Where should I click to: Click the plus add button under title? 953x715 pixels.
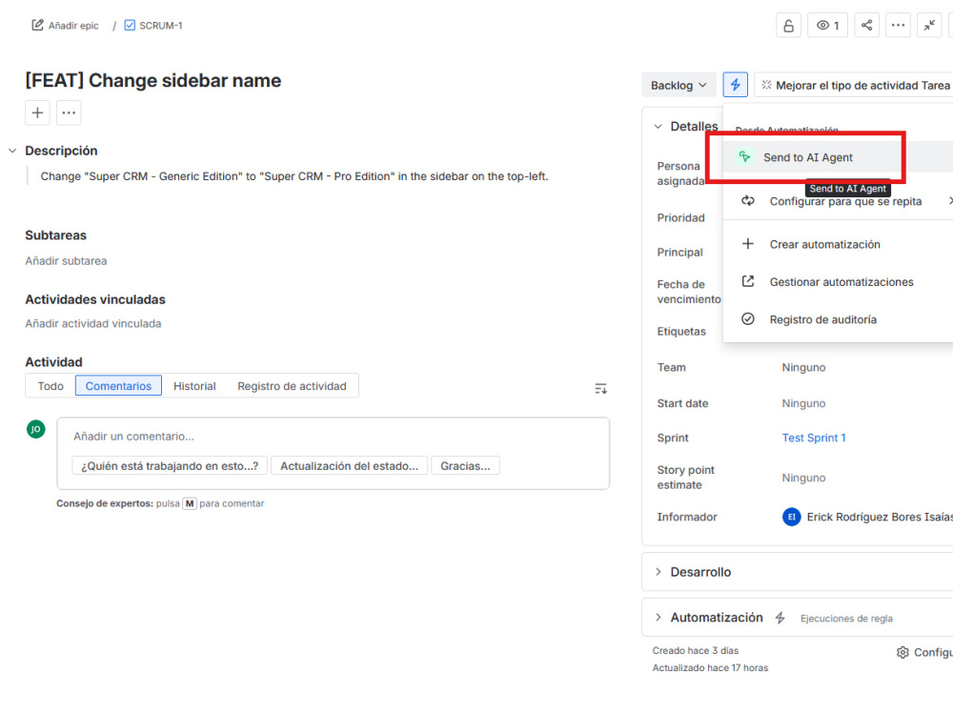coord(37,112)
